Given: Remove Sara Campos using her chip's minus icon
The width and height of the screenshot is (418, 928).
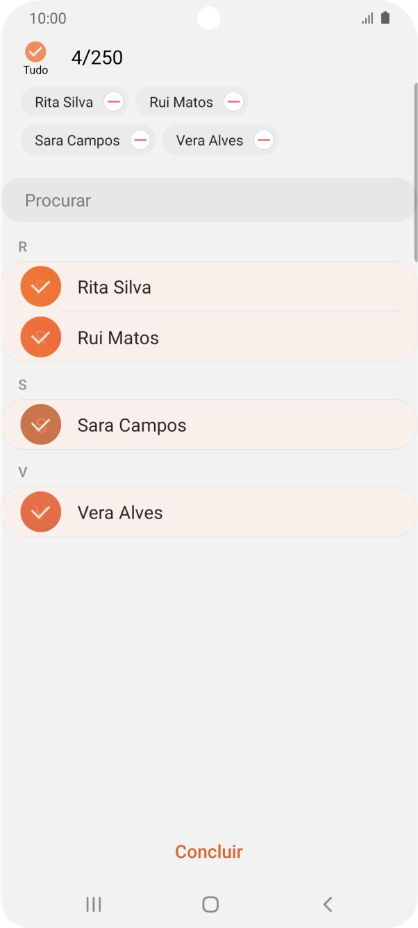Looking at the screenshot, I should [140, 140].
